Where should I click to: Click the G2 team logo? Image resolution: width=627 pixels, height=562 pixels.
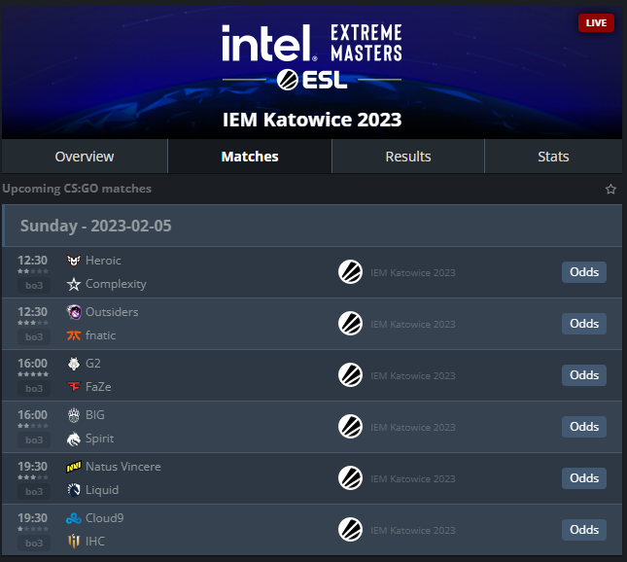(74, 364)
